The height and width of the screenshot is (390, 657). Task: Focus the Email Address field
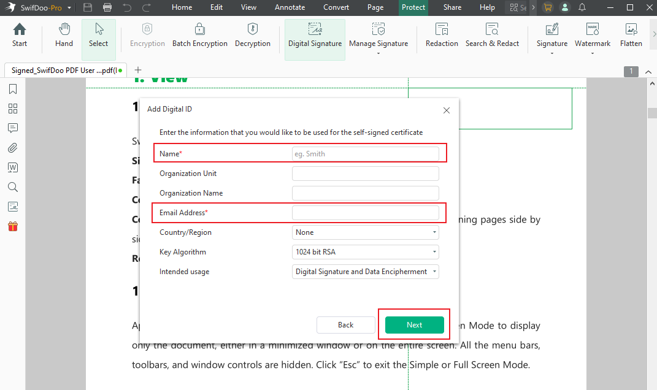[x=366, y=213]
